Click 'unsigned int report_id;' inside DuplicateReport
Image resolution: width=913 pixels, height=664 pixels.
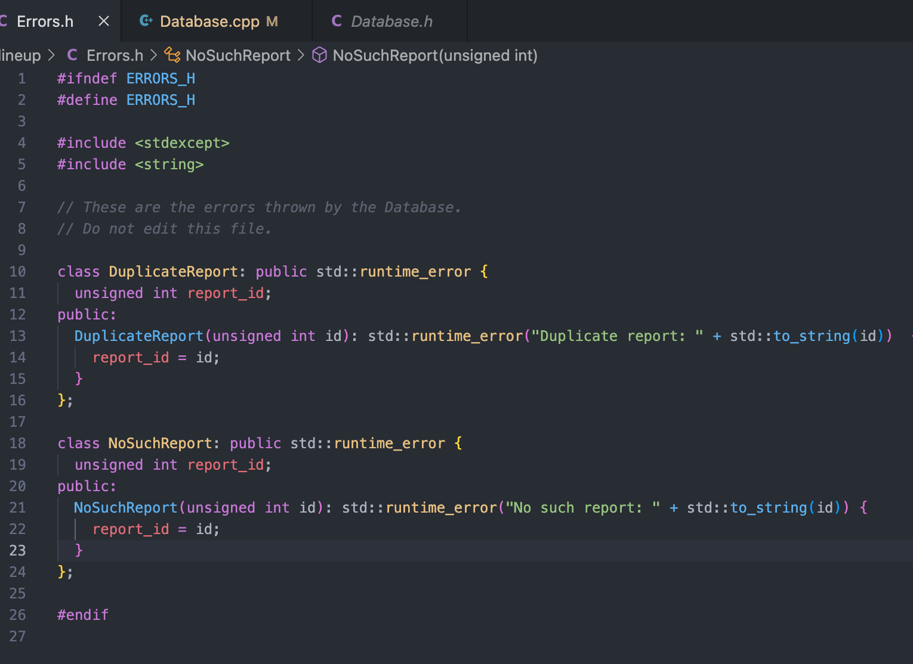[x=173, y=293]
